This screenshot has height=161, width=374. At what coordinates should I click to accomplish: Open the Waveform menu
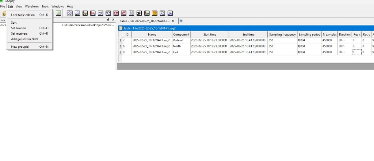coord(31,7)
